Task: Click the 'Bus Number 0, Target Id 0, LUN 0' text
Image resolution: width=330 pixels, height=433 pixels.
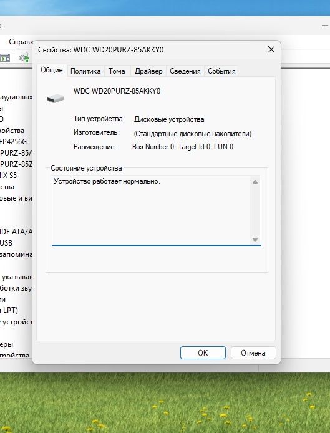Action: click(x=183, y=147)
